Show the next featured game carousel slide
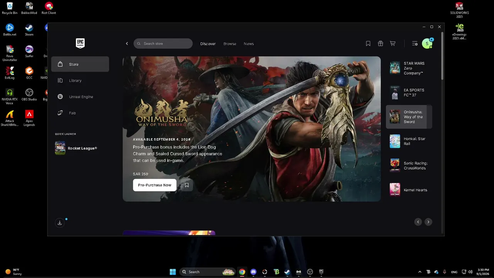Viewport: 494px width, 278px height. pos(428,222)
